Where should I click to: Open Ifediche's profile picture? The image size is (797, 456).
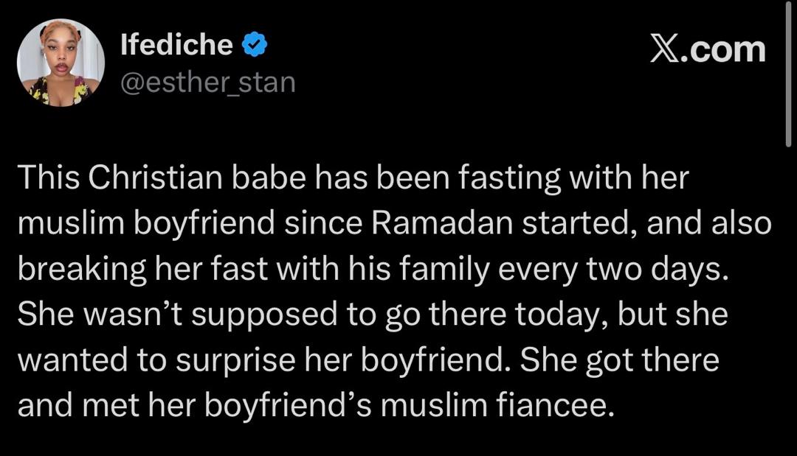61,63
